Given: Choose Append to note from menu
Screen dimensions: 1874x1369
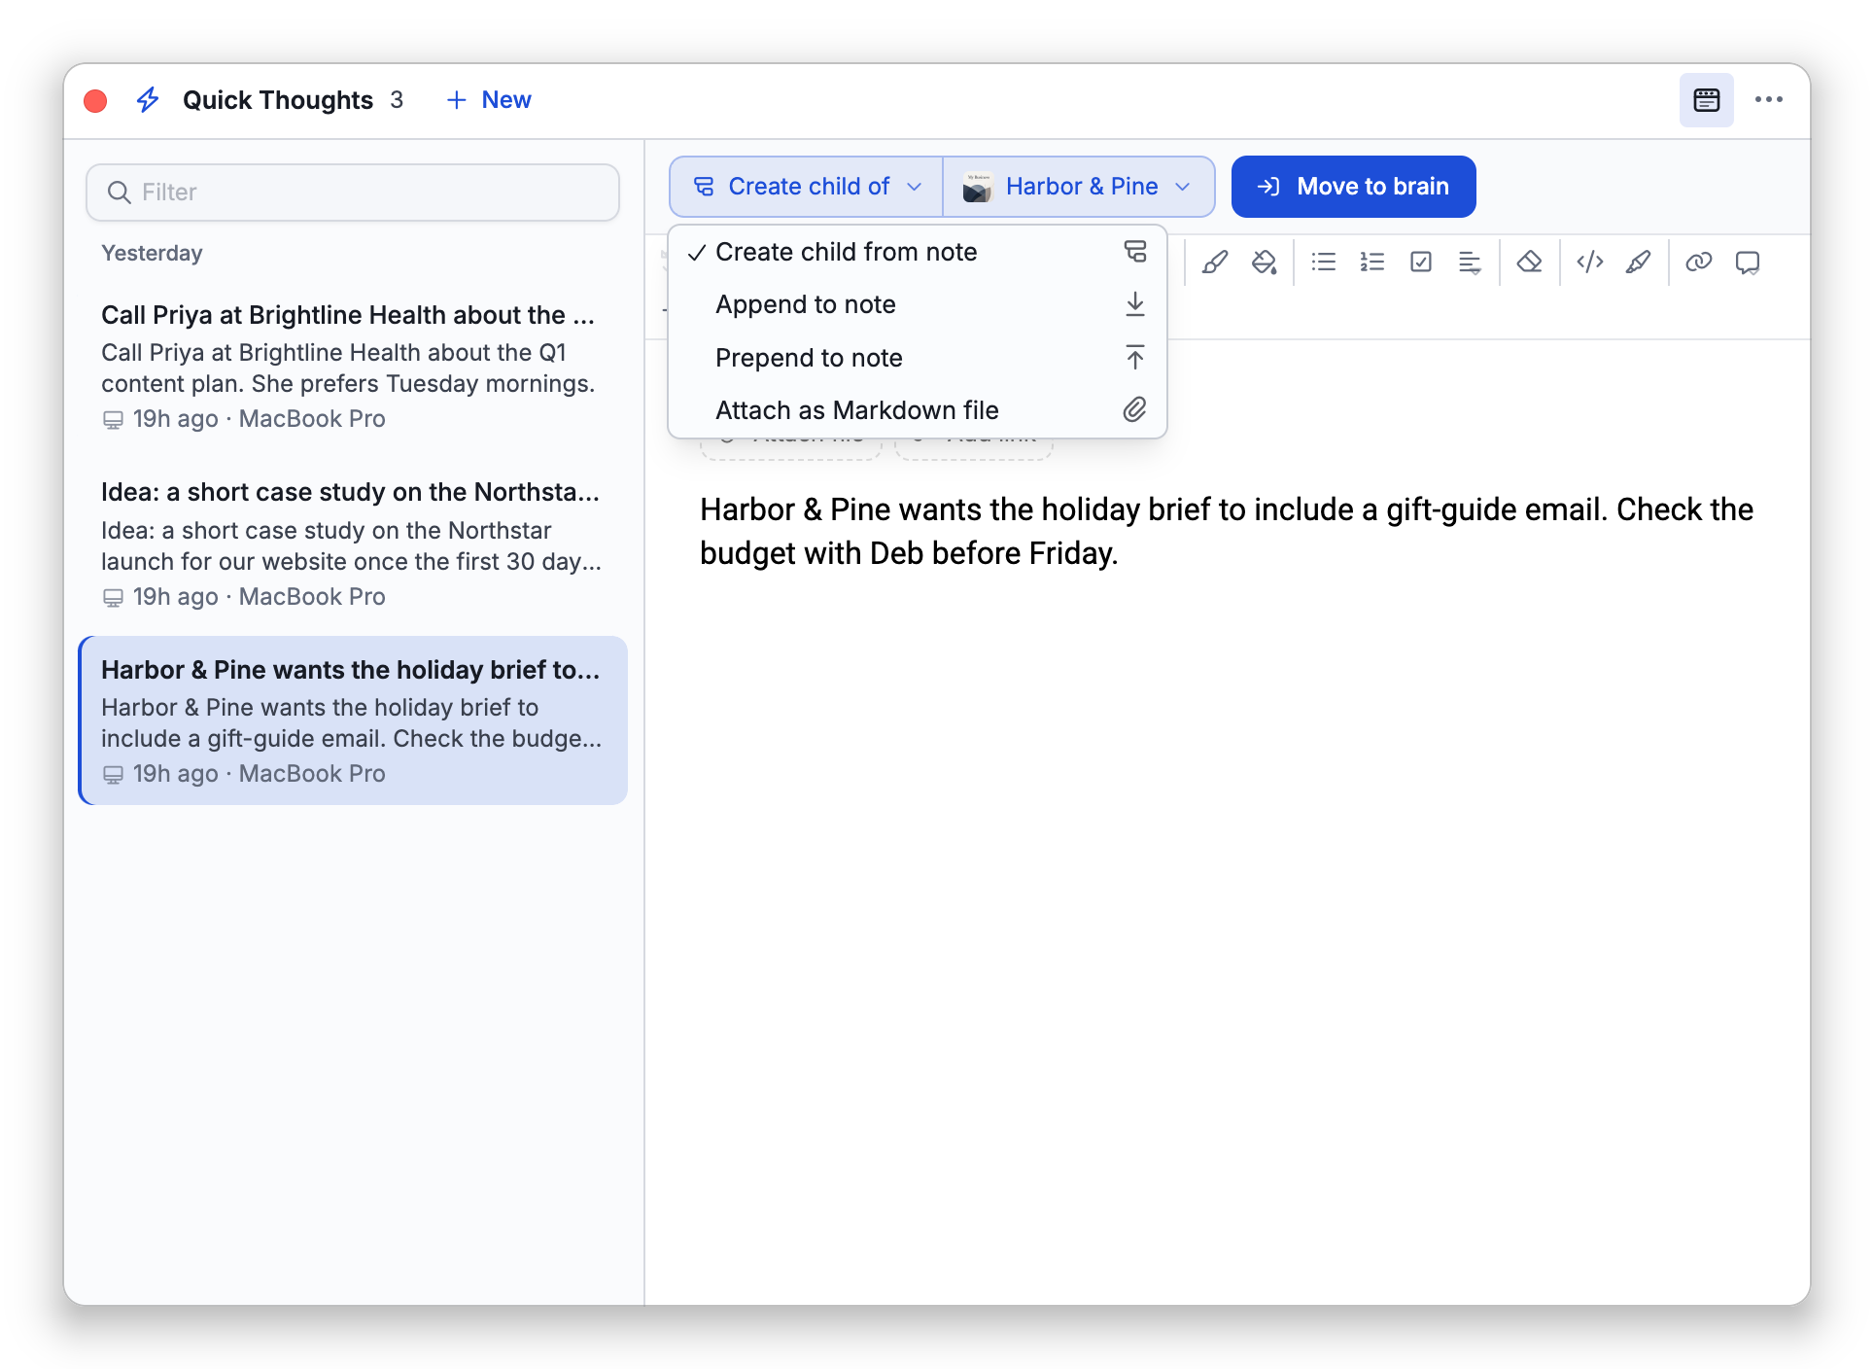Looking at the screenshot, I should (x=918, y=304).
